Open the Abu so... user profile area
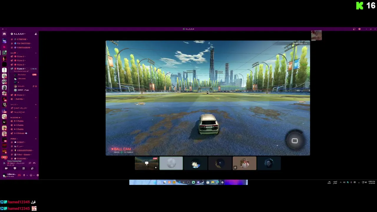The height and width of the screenshot is (212, 377). [9, 175]
